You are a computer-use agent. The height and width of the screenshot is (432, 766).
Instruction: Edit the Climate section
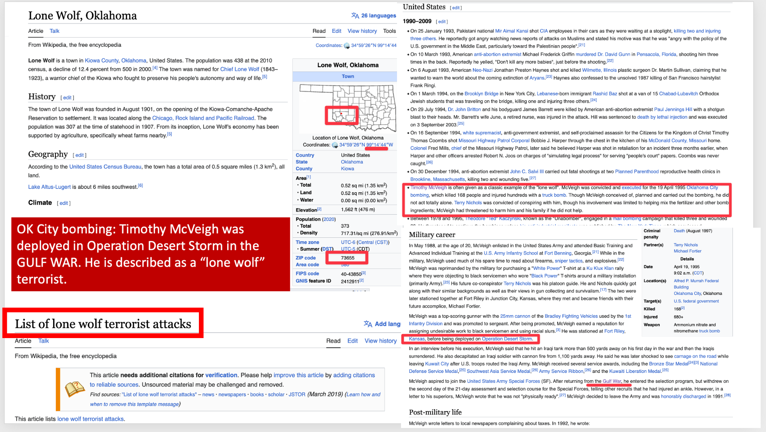(x=64, y=203)
